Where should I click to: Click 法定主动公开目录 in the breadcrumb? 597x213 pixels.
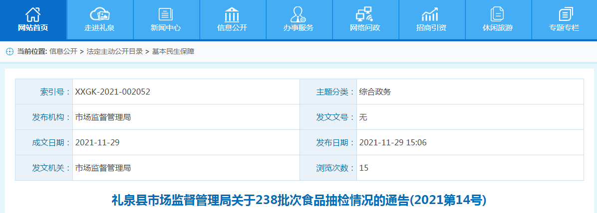click(x=115, y=52)
